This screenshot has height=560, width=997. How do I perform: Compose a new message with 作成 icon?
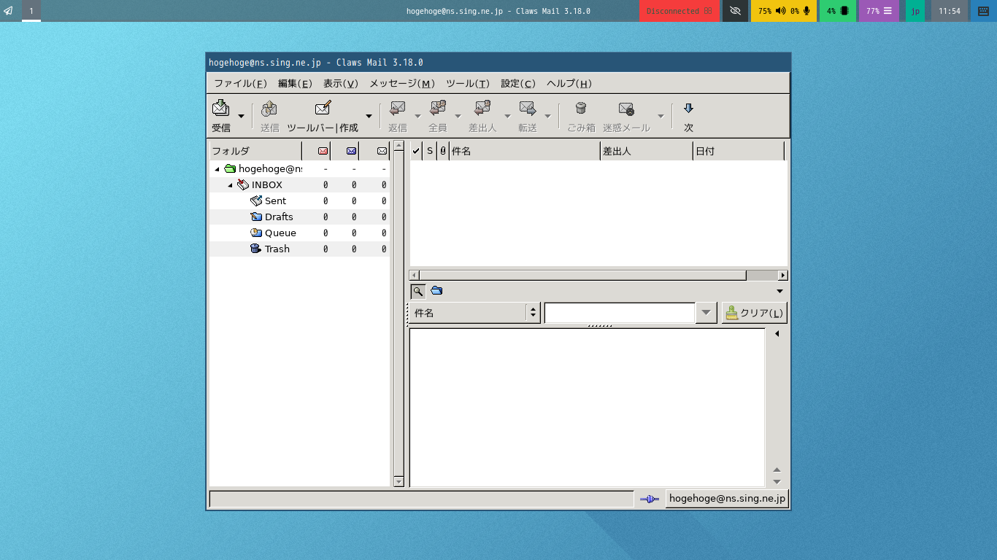(323, 109)
